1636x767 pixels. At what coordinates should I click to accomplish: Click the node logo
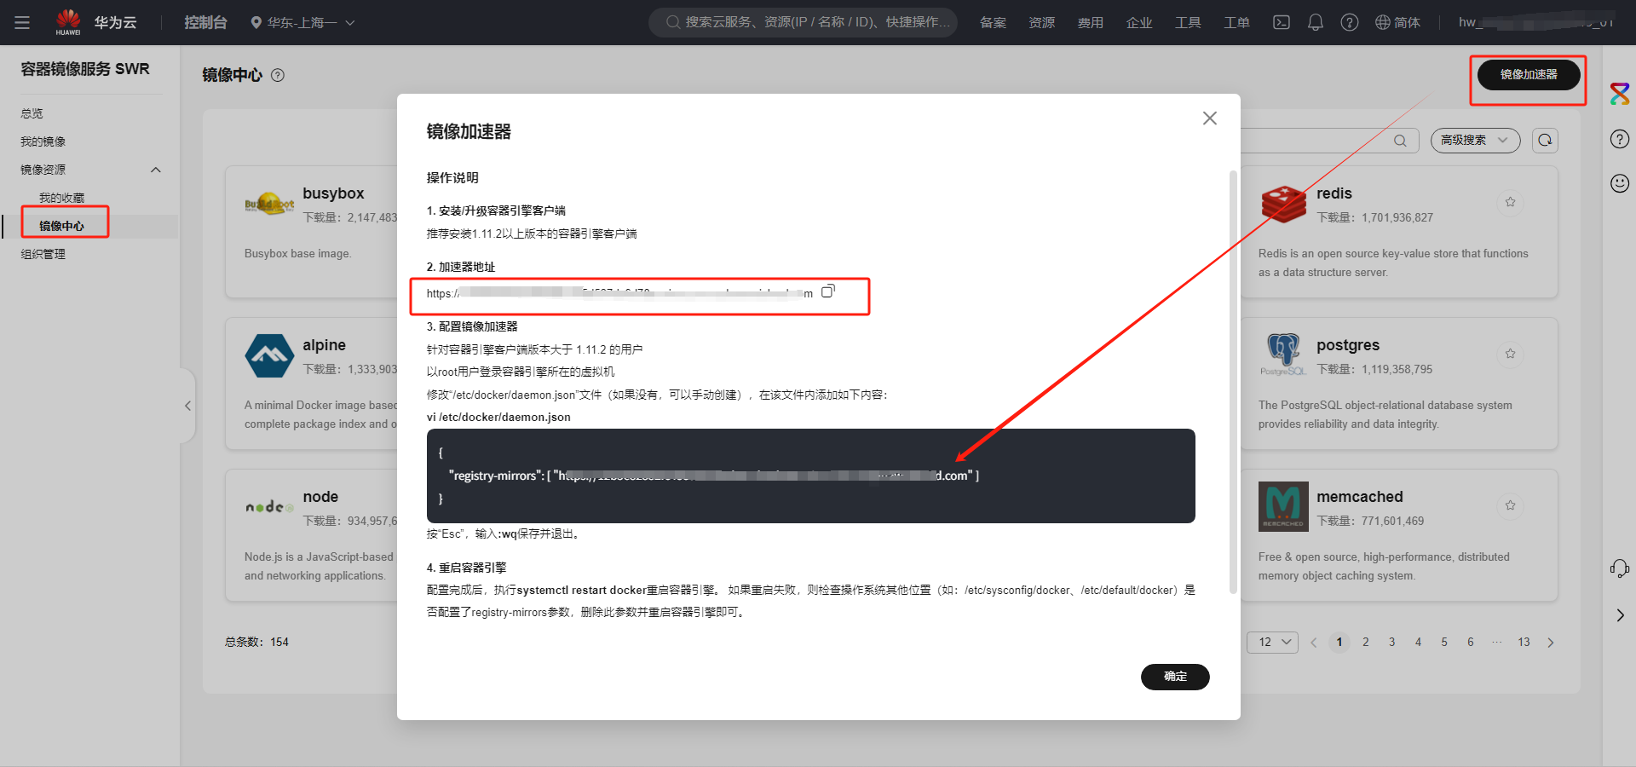269,507
